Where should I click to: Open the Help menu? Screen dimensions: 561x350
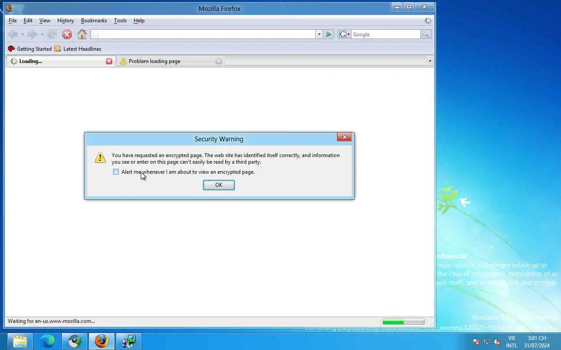(139, 21)
